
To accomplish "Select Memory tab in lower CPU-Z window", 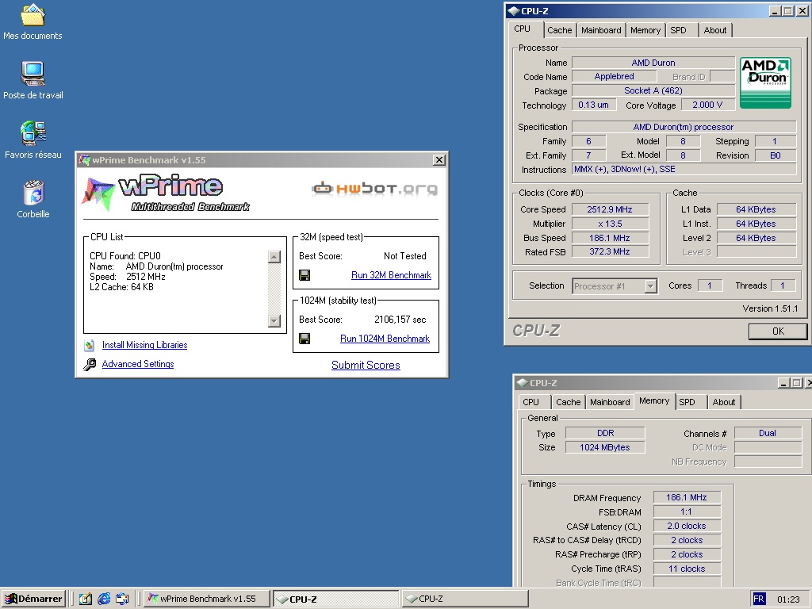I will 654,400.
